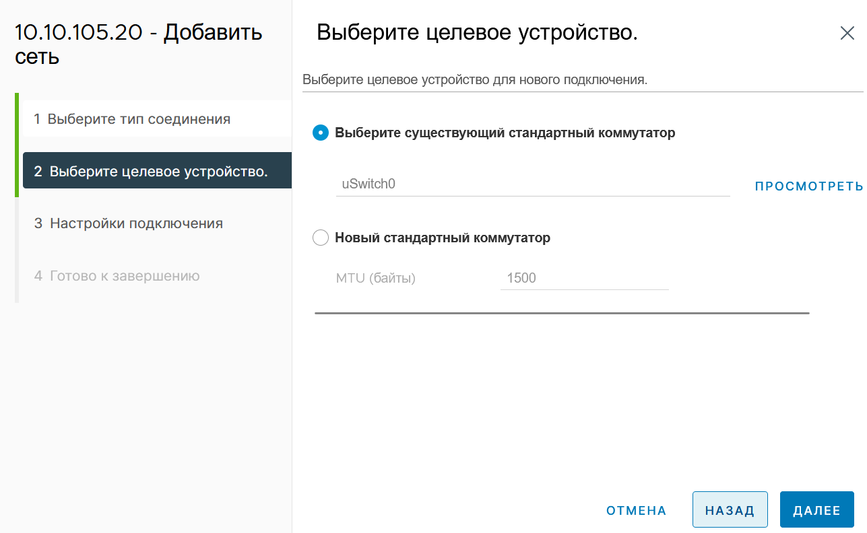Click the '10.10.105.20 - Добавить сеть' title
867x533 pixels.
139,44
